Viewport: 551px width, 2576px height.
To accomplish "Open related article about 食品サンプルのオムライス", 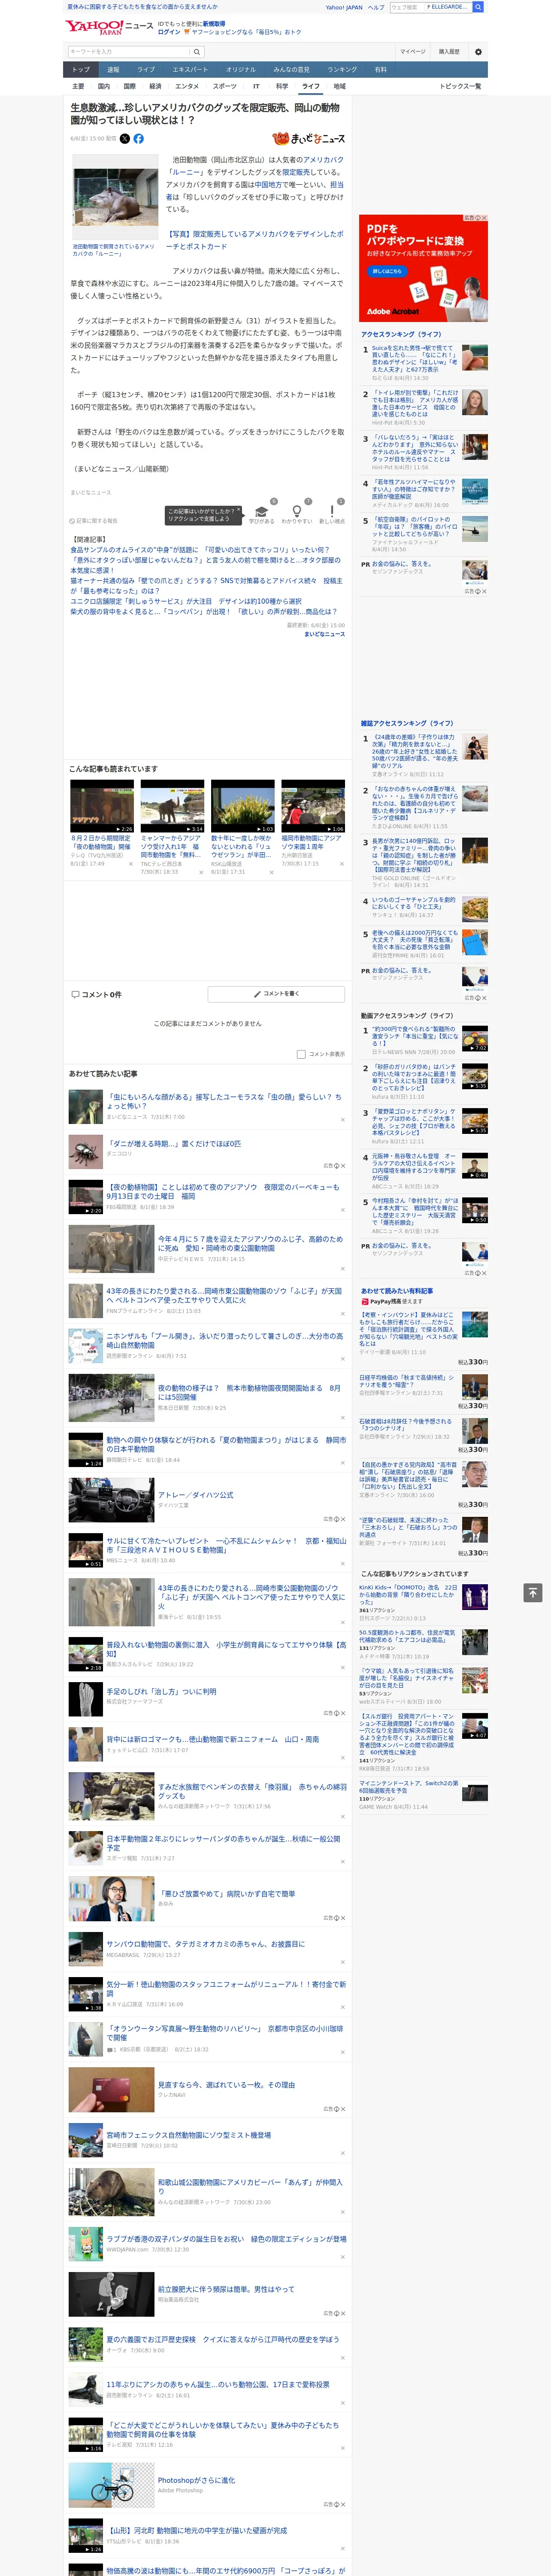I will (199, 550).
